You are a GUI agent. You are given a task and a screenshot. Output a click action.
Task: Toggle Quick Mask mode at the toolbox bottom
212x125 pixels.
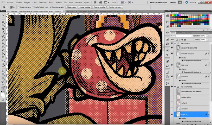point(3,100)
